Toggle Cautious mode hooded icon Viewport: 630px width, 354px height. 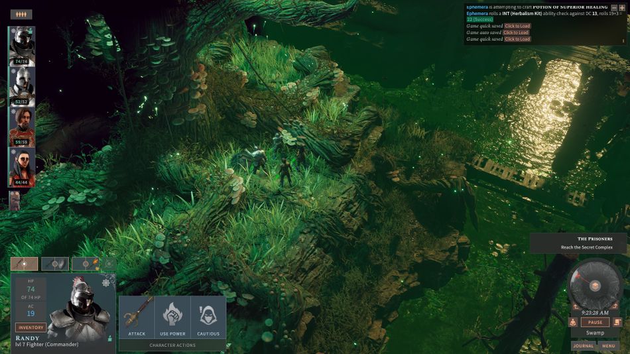click(208, 317)
